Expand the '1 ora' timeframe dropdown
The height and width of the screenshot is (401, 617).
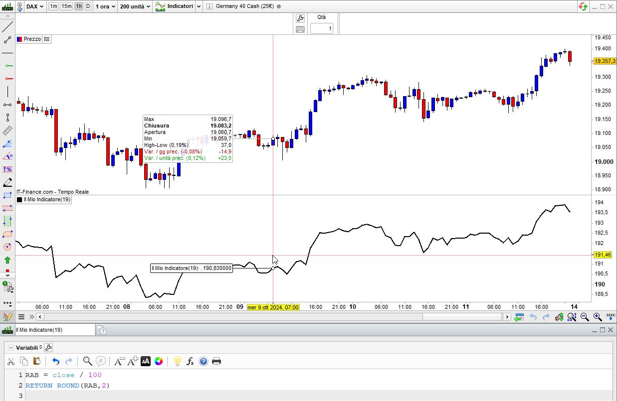point(105,6)
